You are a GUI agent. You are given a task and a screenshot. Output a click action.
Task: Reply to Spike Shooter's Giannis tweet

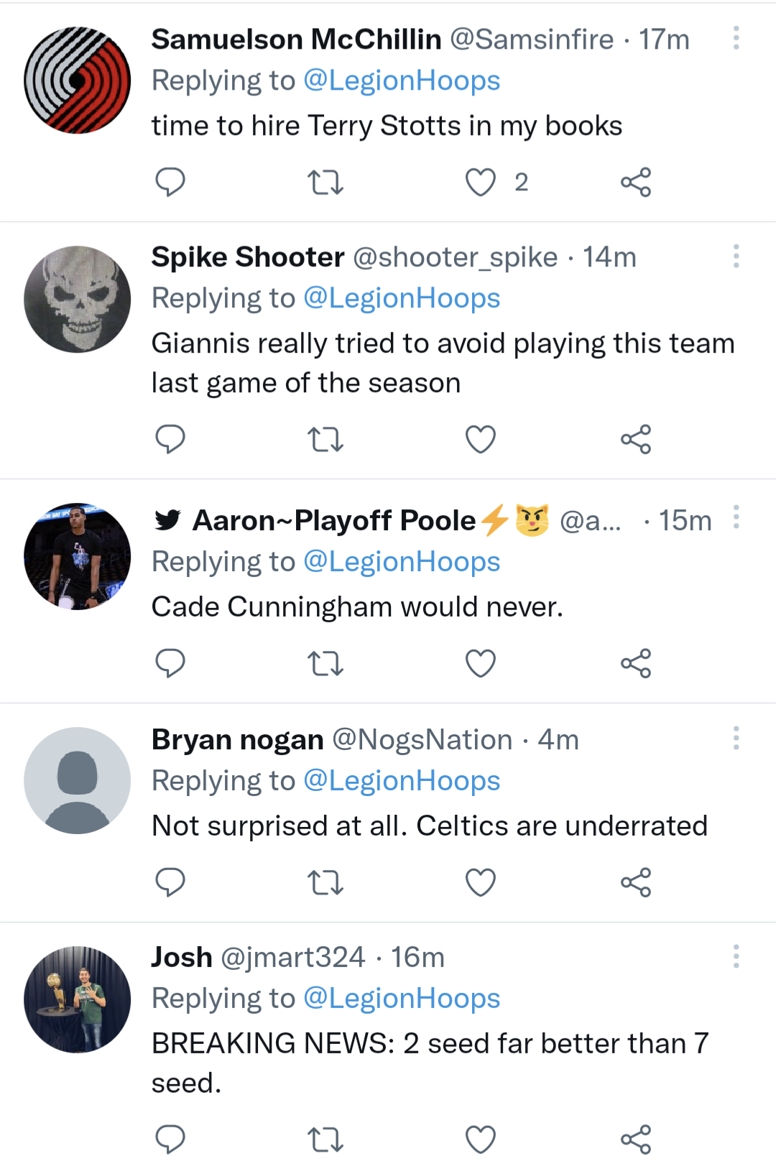[x=170, y=439]
